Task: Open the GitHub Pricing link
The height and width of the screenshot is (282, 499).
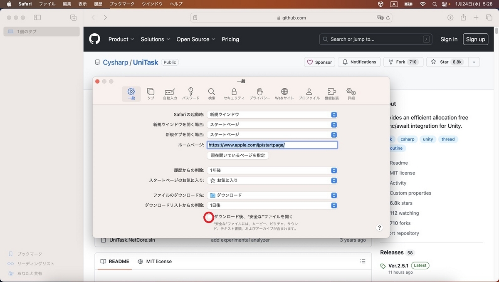Action: [x=230, y=39]
